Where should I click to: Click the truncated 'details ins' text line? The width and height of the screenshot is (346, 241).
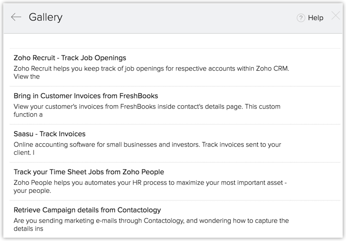click(x=29, y=228)
